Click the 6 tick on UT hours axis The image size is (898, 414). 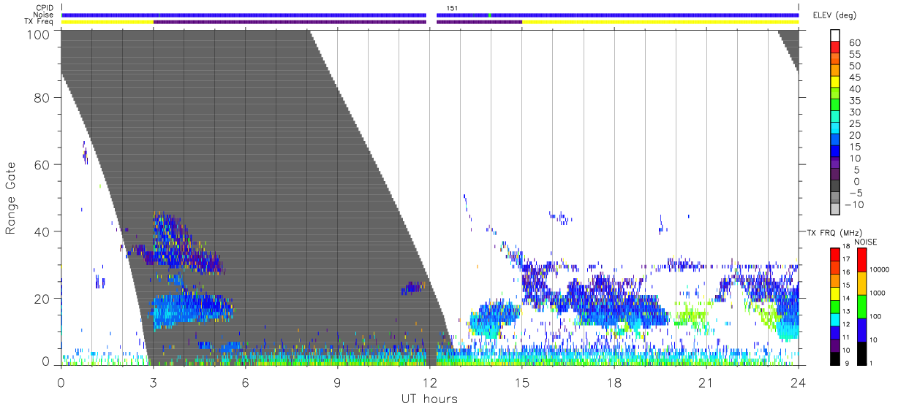click(x=245, y=382)
